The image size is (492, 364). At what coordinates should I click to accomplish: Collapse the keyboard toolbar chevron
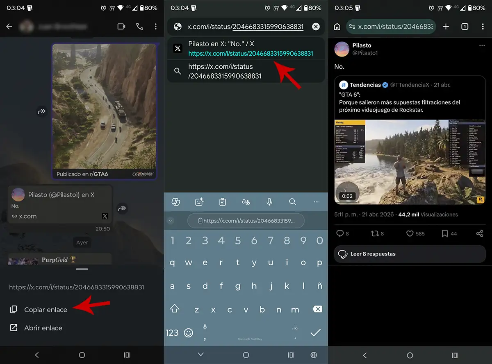click(171, 221)
